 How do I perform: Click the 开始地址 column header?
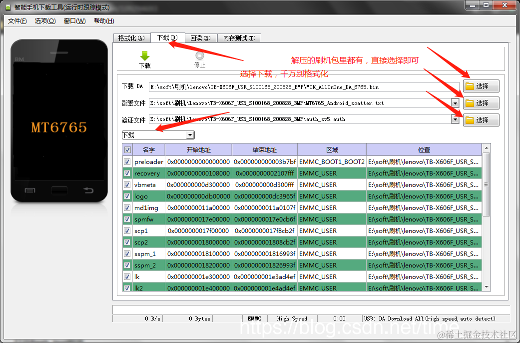point(198,150)
